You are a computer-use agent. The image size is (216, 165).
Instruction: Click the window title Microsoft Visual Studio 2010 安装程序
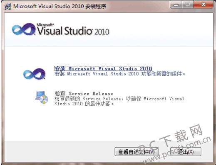[x=60, y=6]
